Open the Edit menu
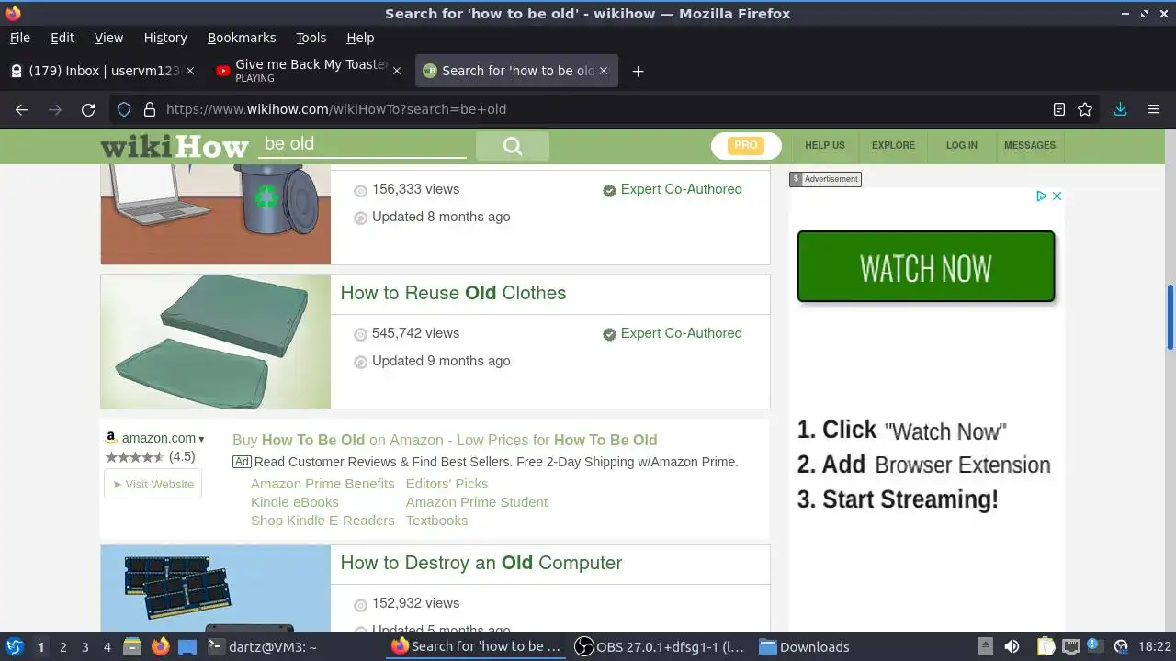1176x661 pixels. tap(62, 38)
